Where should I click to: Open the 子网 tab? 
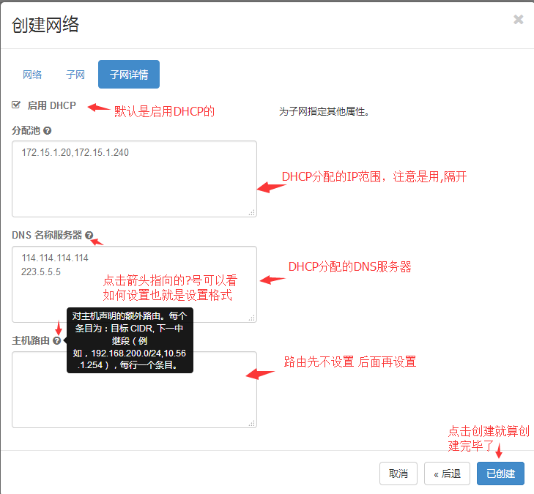tap(75, 75)
